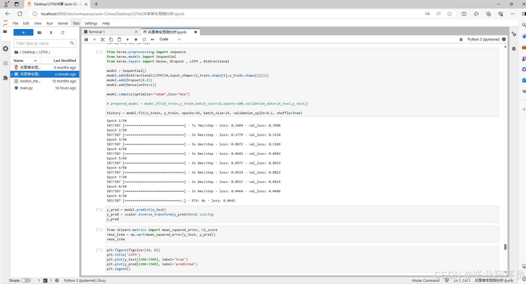Click the notebook trust shield status icon
526x284 pixels.
447,280
